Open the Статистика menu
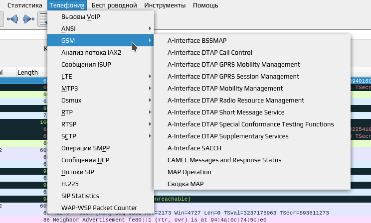 pos(24,5)
